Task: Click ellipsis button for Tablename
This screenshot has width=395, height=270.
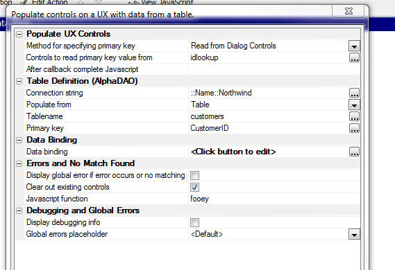Action: pyautogui.click(x=354, y=116)
